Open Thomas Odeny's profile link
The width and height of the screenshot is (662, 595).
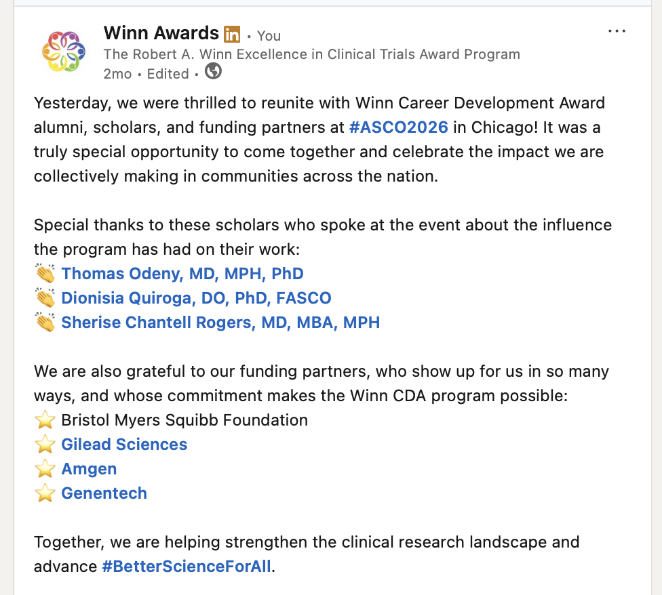click(x=182, y=273)
